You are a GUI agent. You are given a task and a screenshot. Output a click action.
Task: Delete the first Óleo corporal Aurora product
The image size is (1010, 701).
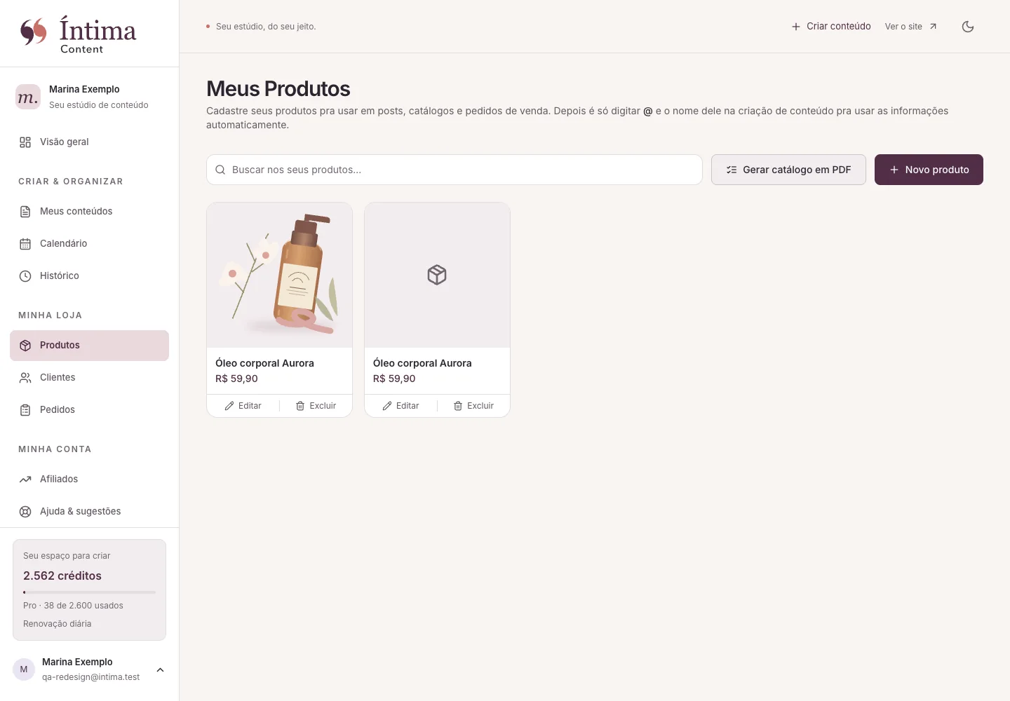point(316,406)
